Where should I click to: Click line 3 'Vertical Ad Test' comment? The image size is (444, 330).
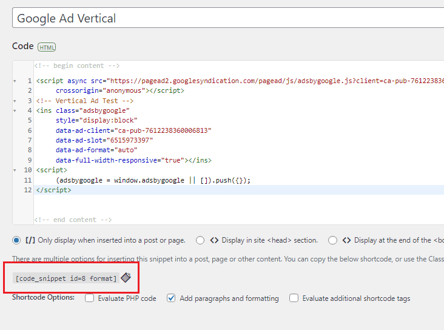point(85,101)
